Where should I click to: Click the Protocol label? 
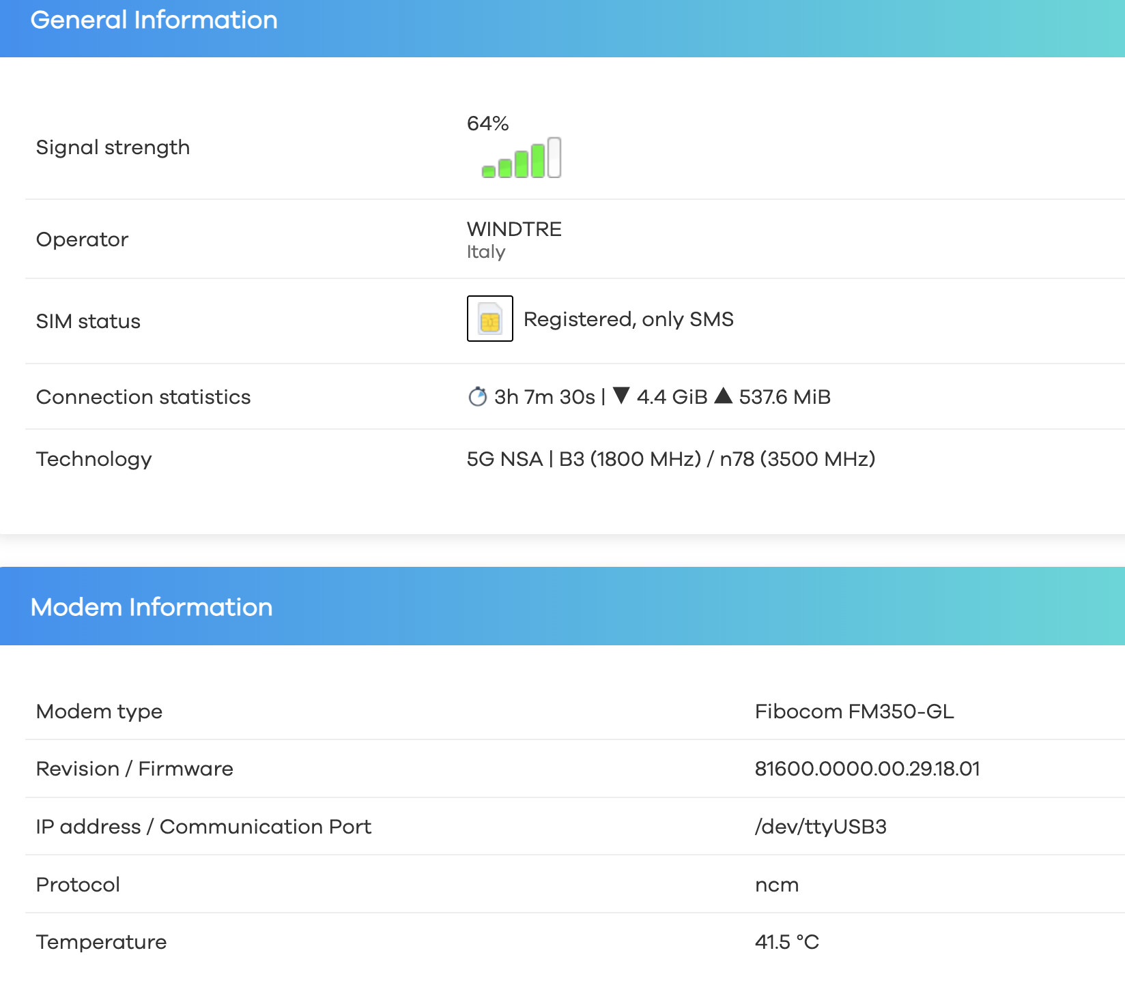pyautogui.click(x=78, y=885)
